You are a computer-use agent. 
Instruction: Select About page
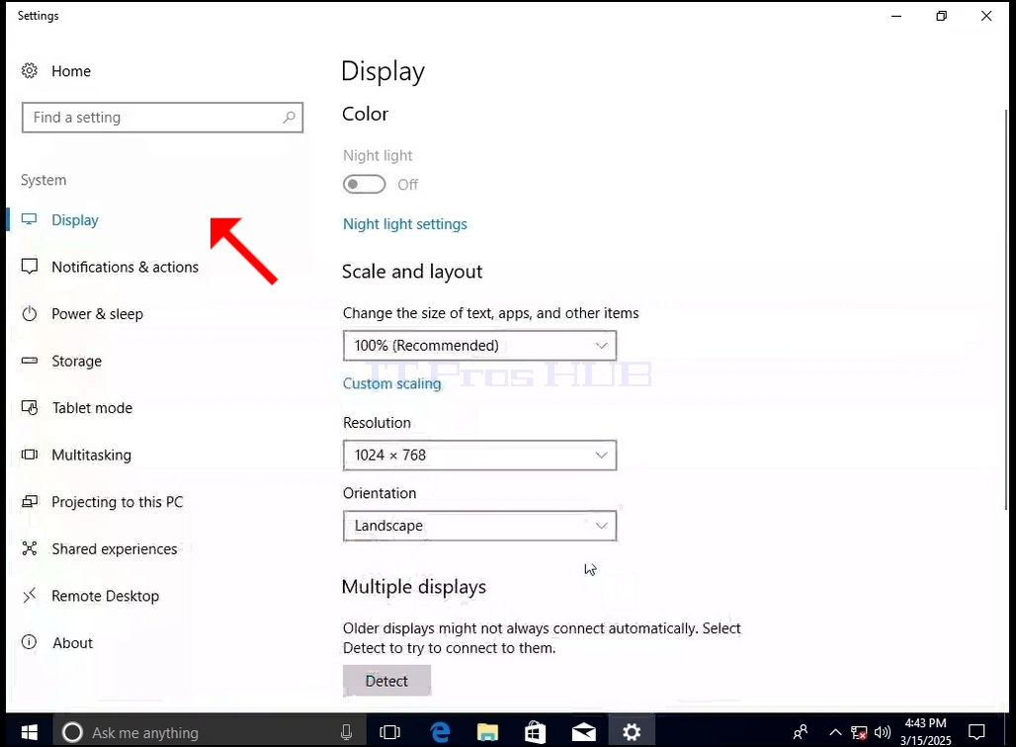pyautogui.click(x=72, y=642)
